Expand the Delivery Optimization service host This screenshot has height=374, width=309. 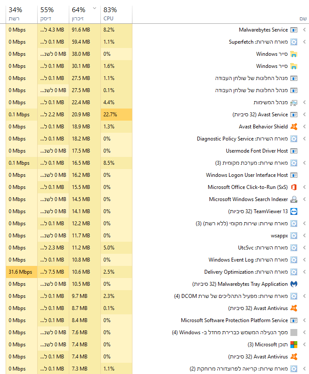click(305, 272)
